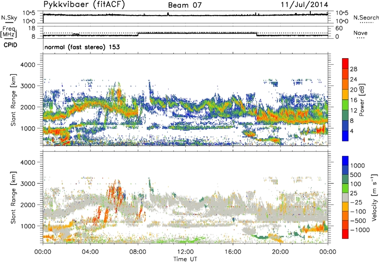Pick the red top segment of Power colorbar
This screenshot has width=379, height=262.
tap(345, 63)
